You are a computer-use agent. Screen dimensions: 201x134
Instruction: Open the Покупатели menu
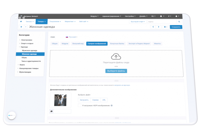tap(55, 22)
